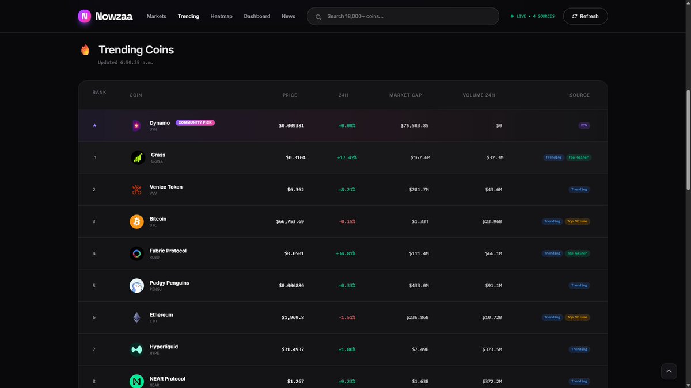Click the Dynamo coin name
691x388 pixels.
pos(160,122)
